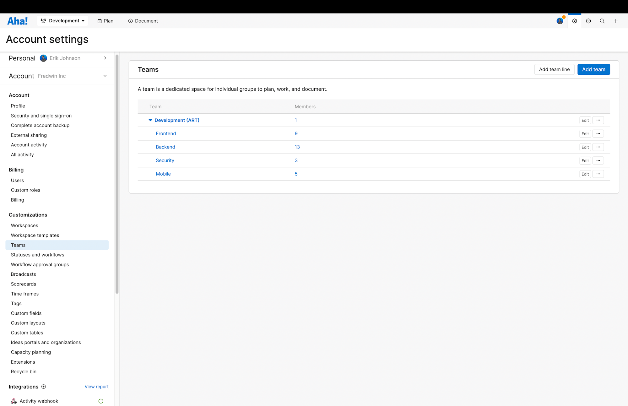Click the plus add icon in header
This screenshot has width=628, height=406.
[615, 21]
